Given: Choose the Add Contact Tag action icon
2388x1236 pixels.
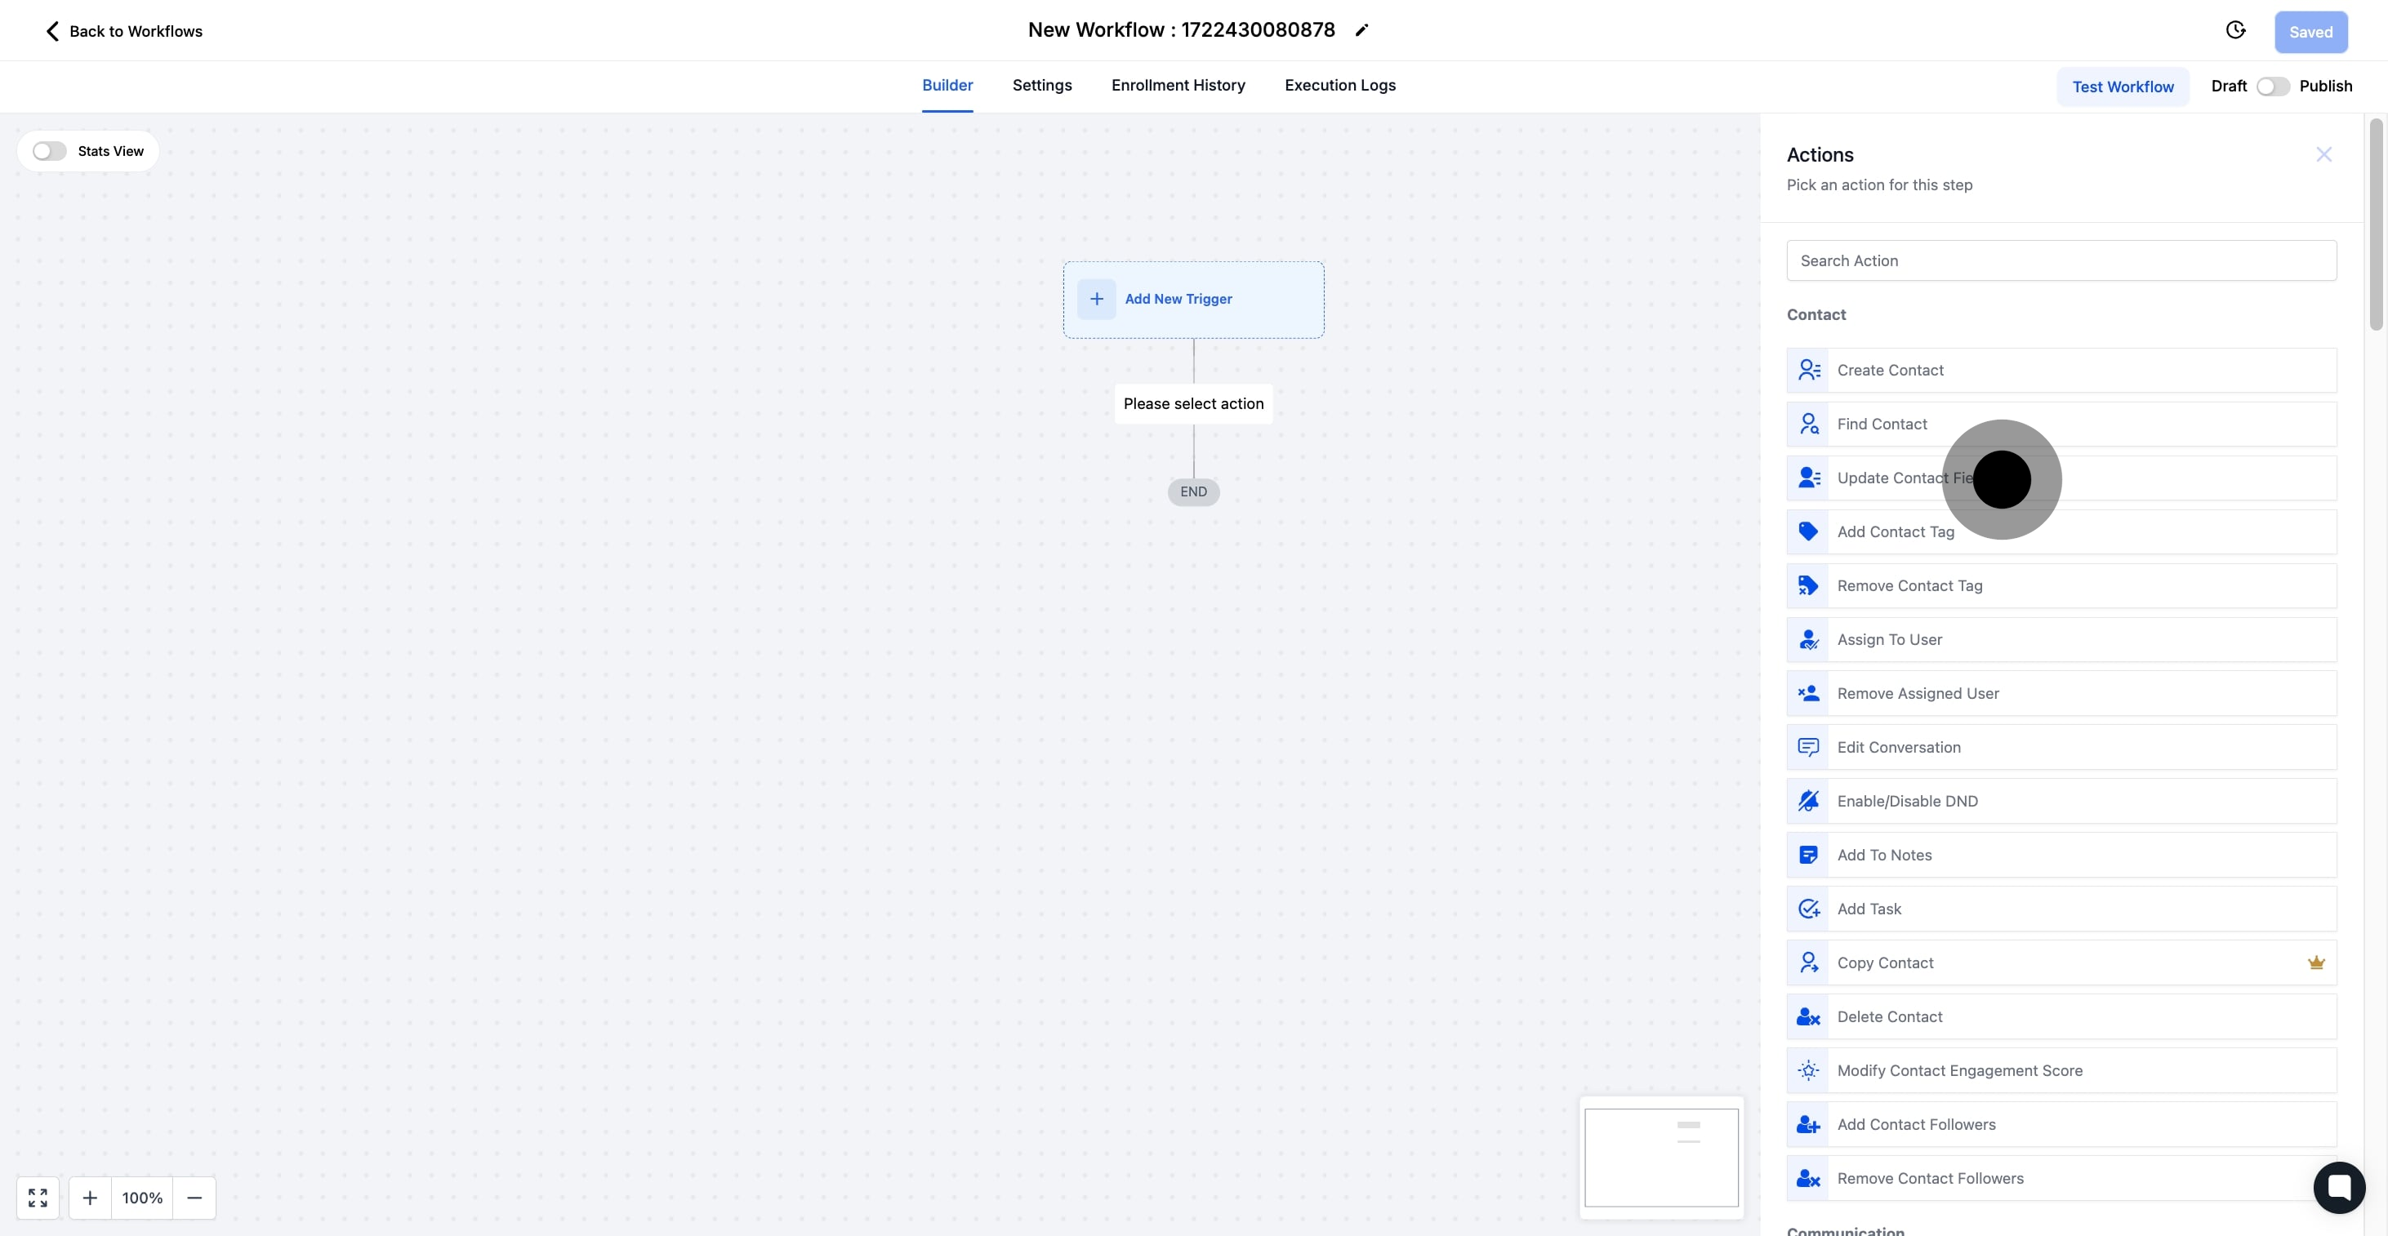Looking at the screenshot, I should 1809,531.
